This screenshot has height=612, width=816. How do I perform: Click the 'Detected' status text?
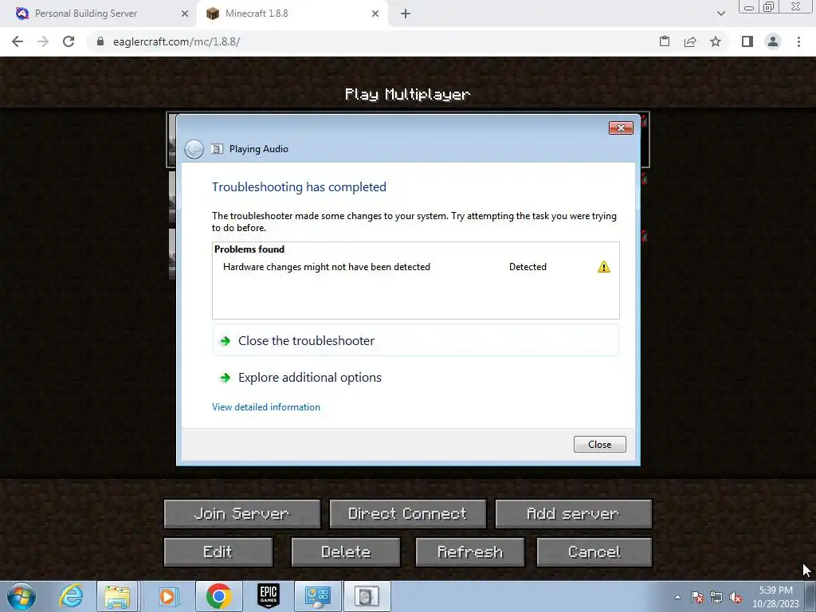coord(528,267)
